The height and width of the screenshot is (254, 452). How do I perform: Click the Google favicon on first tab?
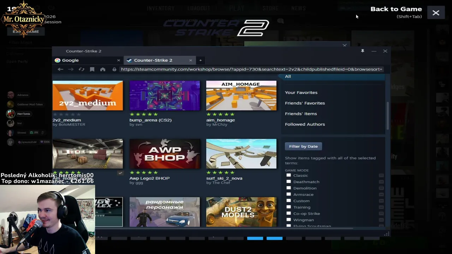point(58,60)
